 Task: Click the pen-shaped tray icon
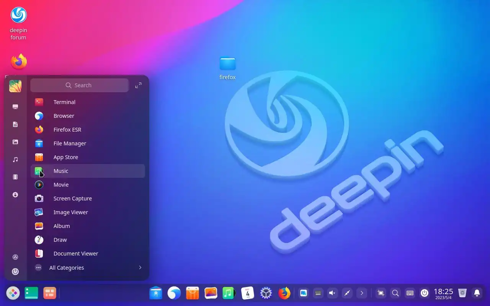point(347,293)
